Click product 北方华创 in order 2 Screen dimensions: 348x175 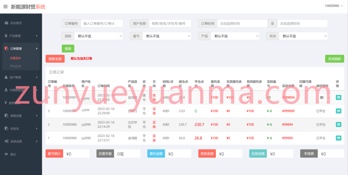click(x=133, y=124)
